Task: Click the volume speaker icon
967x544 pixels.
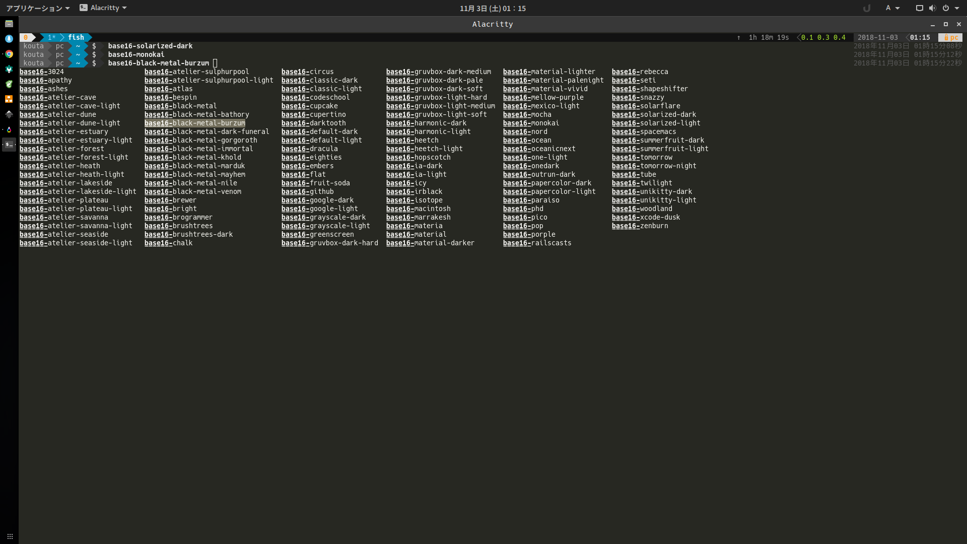Action: [932, 8]
